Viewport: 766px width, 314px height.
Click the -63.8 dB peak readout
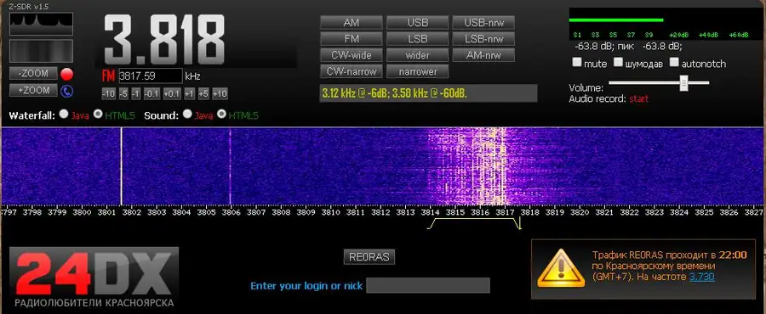coord(662,47)
